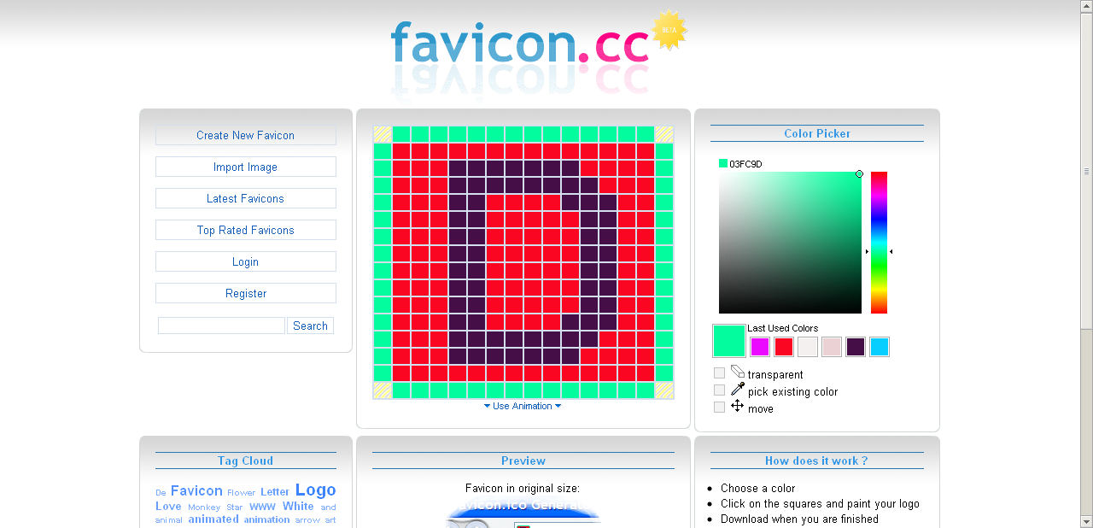This screenshot has height=528, width=1093.
Task: Click the large current green color swatch
Action: click(x=729, y=341)
